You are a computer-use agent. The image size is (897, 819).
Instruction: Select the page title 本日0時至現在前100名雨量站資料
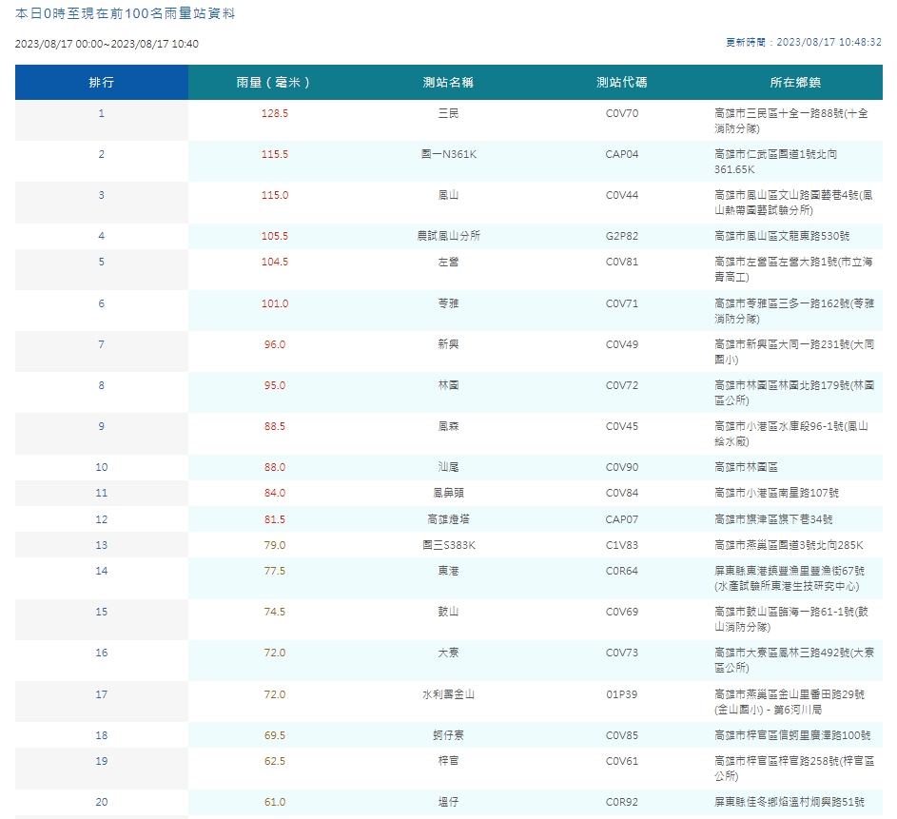pos(126,13)
